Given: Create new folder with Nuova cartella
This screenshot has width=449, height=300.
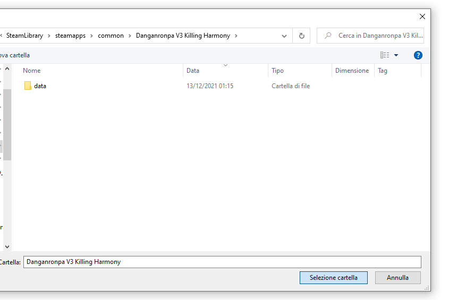Looking at the screenshot, I should pos(14,55).
